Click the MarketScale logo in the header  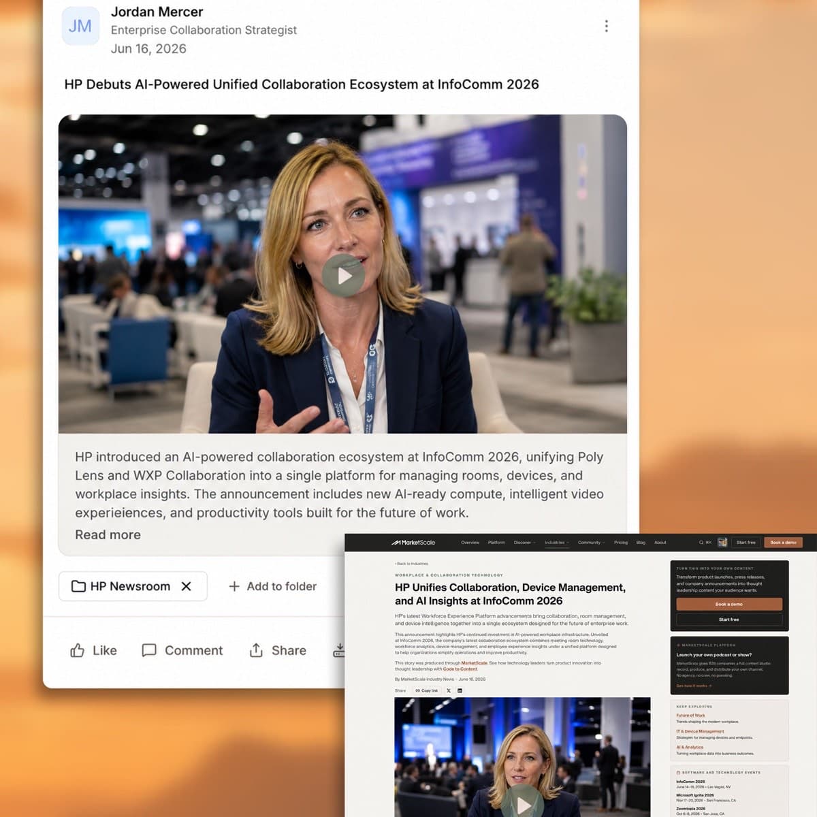413,543
